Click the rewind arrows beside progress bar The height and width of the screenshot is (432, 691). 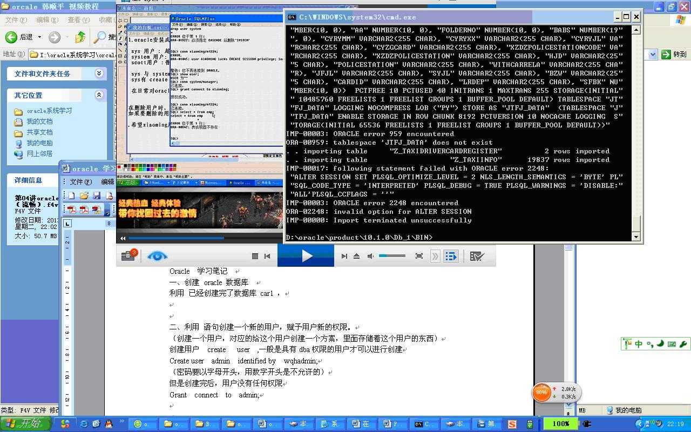pos(123,238)
